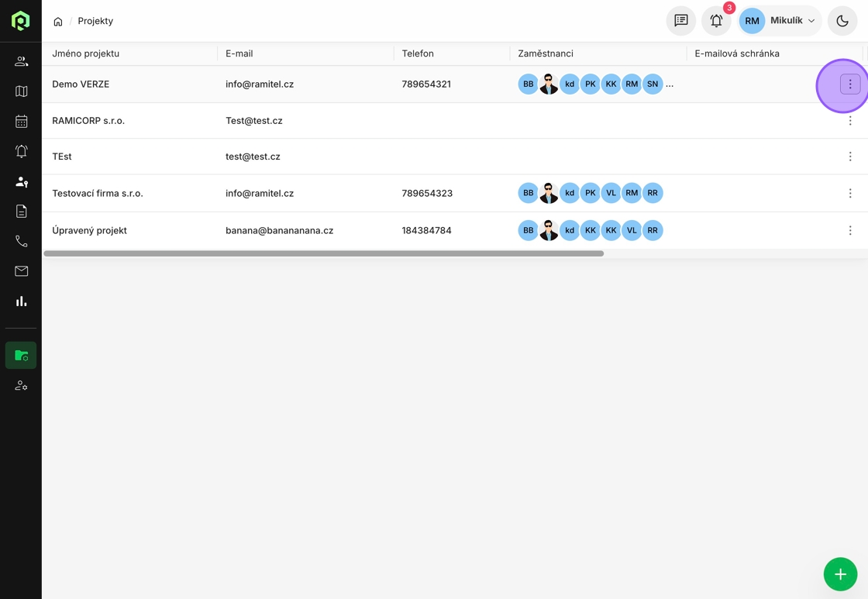
Task: Click the info@ramitel.cz email in Demo VERZE row
Action: click(x=260, y=84)
